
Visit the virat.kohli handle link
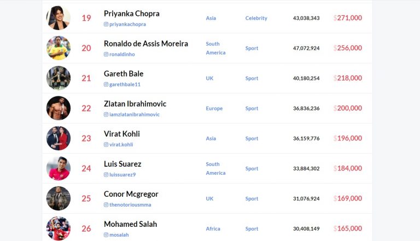click(x=121, y=145)
